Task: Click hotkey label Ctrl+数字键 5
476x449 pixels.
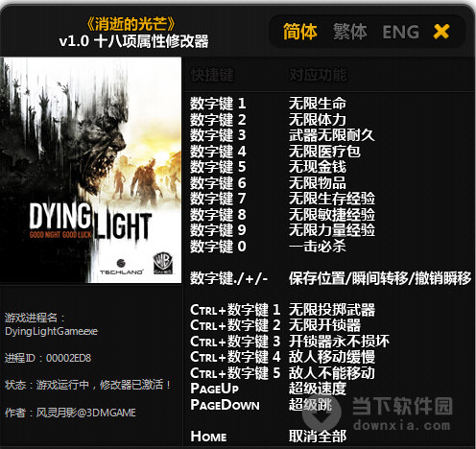Action: 235,373
